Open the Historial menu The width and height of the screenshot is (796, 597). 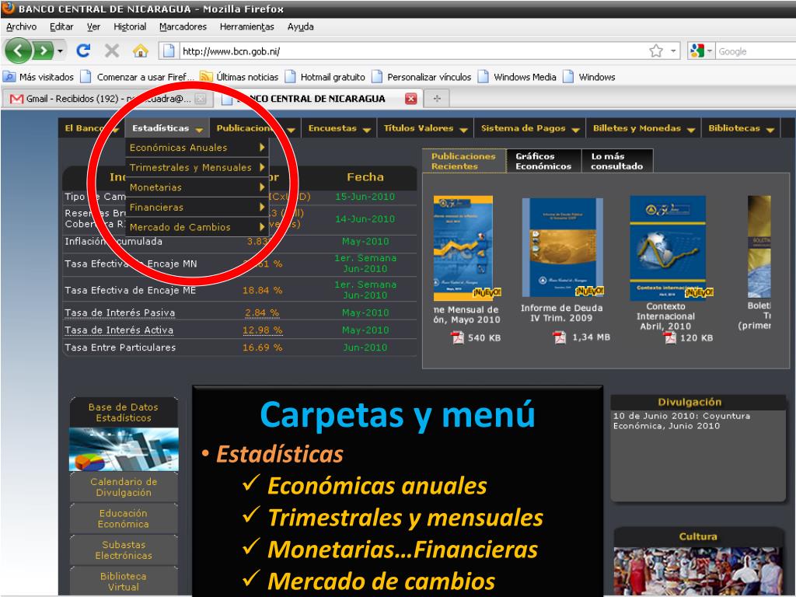[130, 27]
